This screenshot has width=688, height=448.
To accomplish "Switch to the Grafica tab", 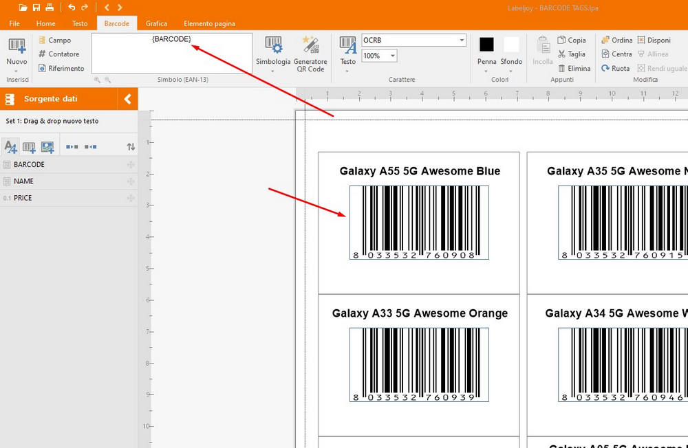I will pyautogui.click(x=156, y=23).
